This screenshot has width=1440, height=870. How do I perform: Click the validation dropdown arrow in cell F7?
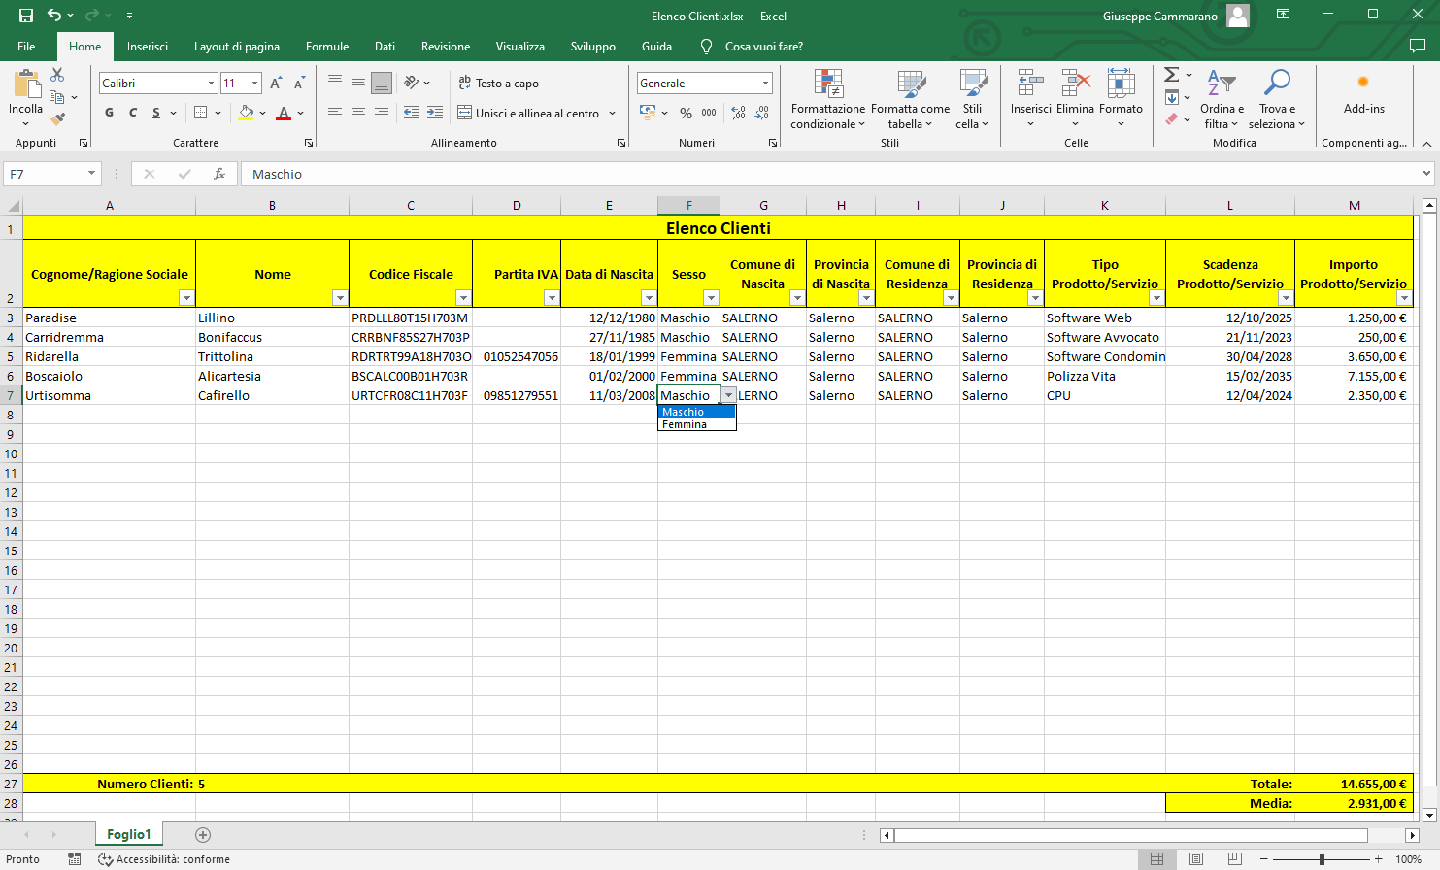(728, 395)
